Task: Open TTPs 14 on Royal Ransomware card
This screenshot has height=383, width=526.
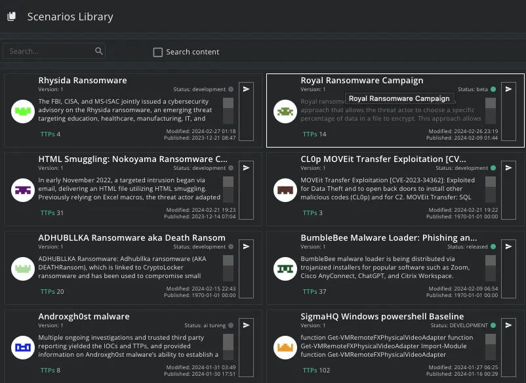Action: (314, 134)
